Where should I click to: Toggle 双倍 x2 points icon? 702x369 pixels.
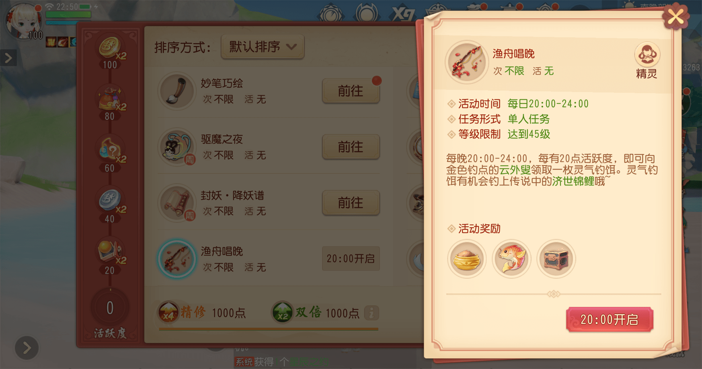[x=282, y=313]
